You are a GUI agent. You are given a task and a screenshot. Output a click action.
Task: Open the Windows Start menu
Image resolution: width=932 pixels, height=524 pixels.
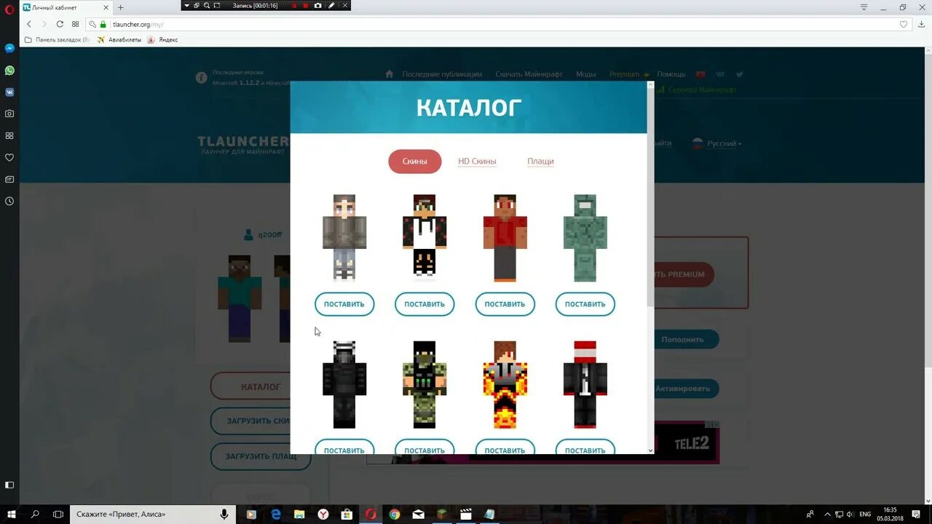(12, 514)
